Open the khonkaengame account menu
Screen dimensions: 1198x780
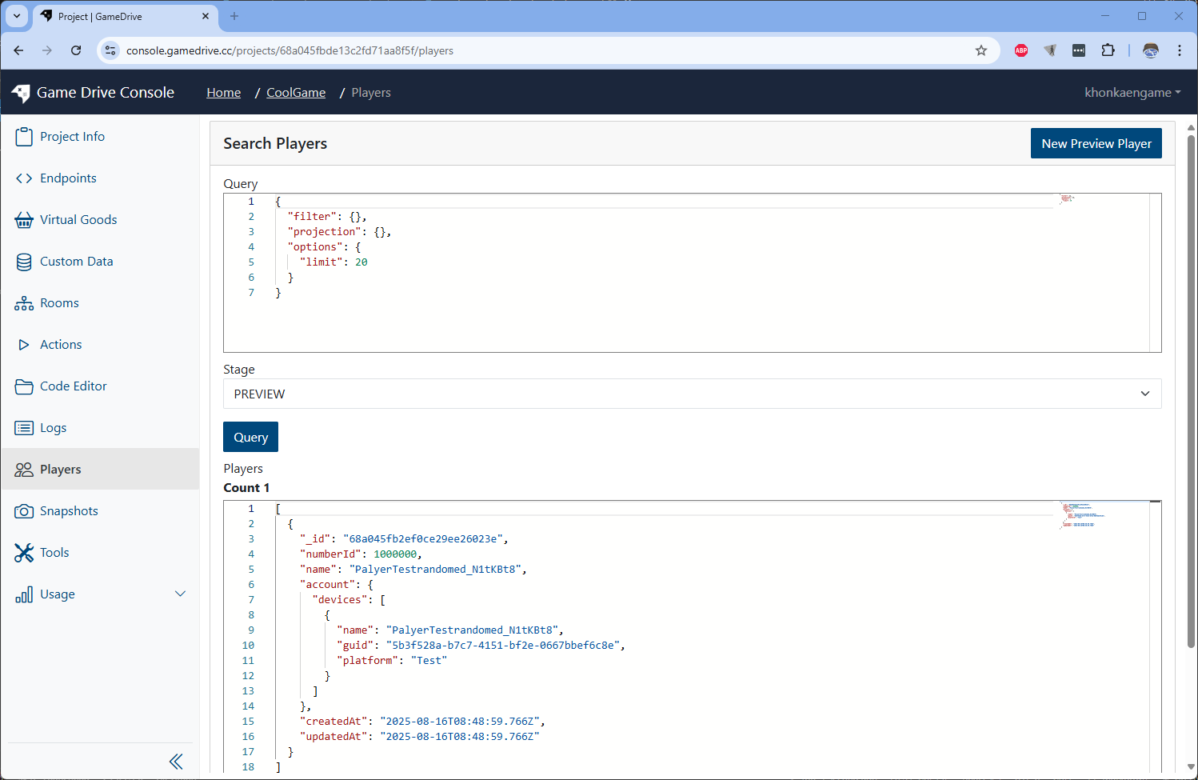tap(1132, 92)
